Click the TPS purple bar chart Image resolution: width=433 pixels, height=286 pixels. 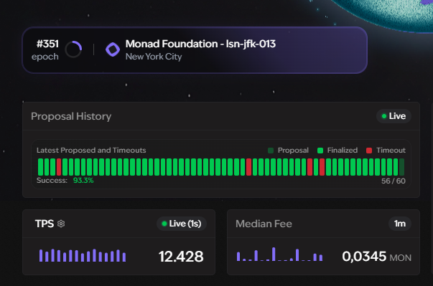[83, 255]
